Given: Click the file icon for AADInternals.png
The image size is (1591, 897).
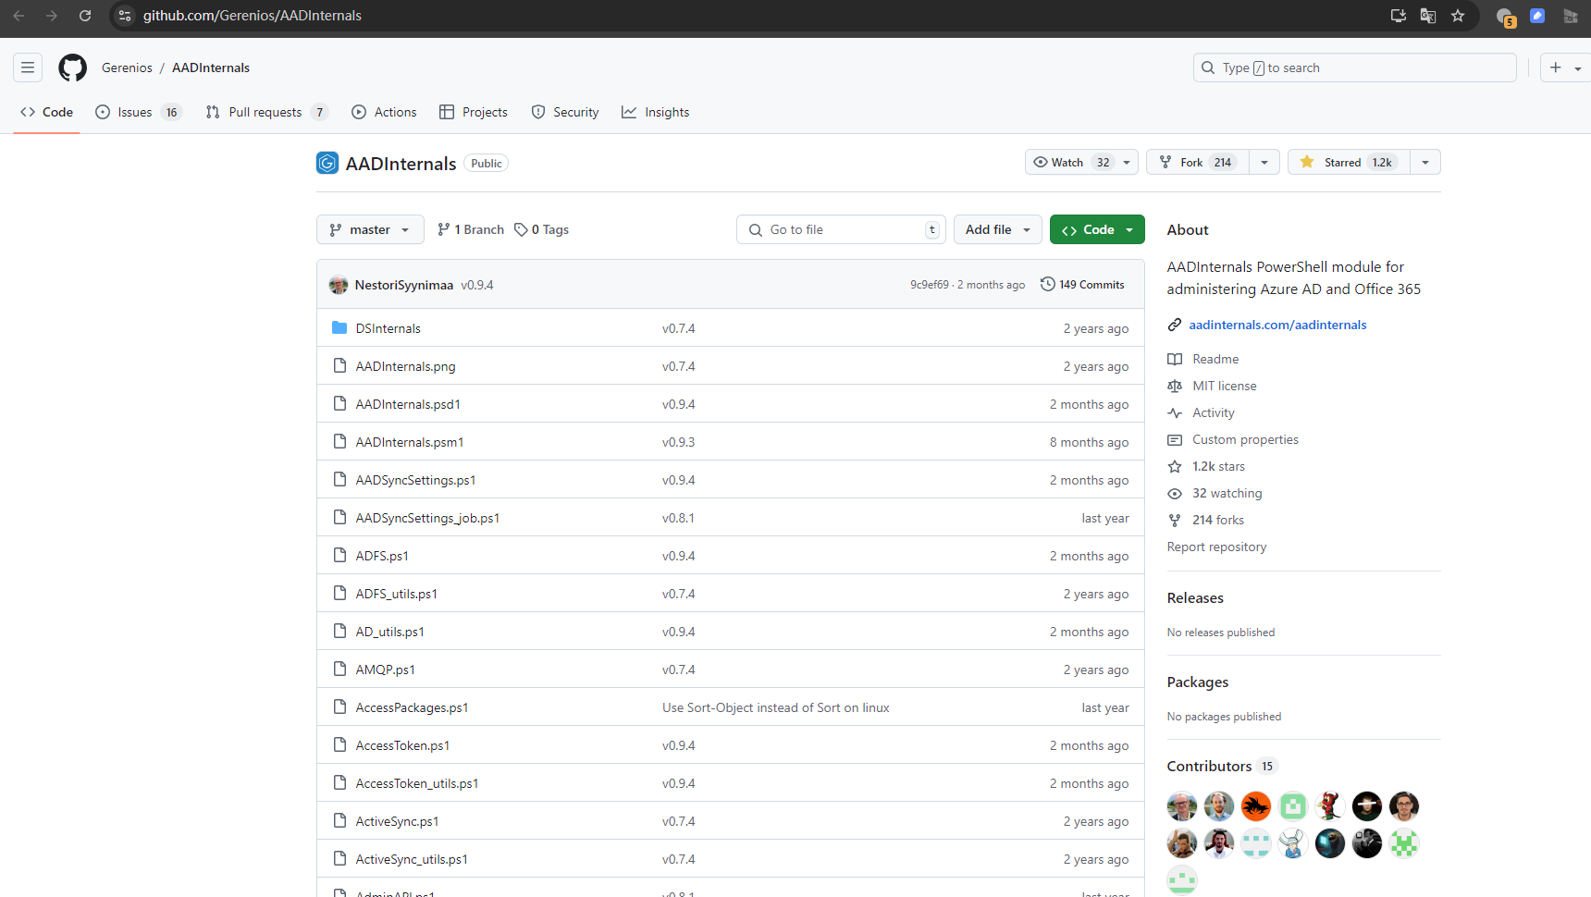Looking at the screenshot, I should pos(339,366).
